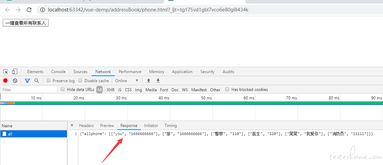This screenshot has width=383, height=165.
Task: Switch to the Application tab
Action: (x=182, y=71)
